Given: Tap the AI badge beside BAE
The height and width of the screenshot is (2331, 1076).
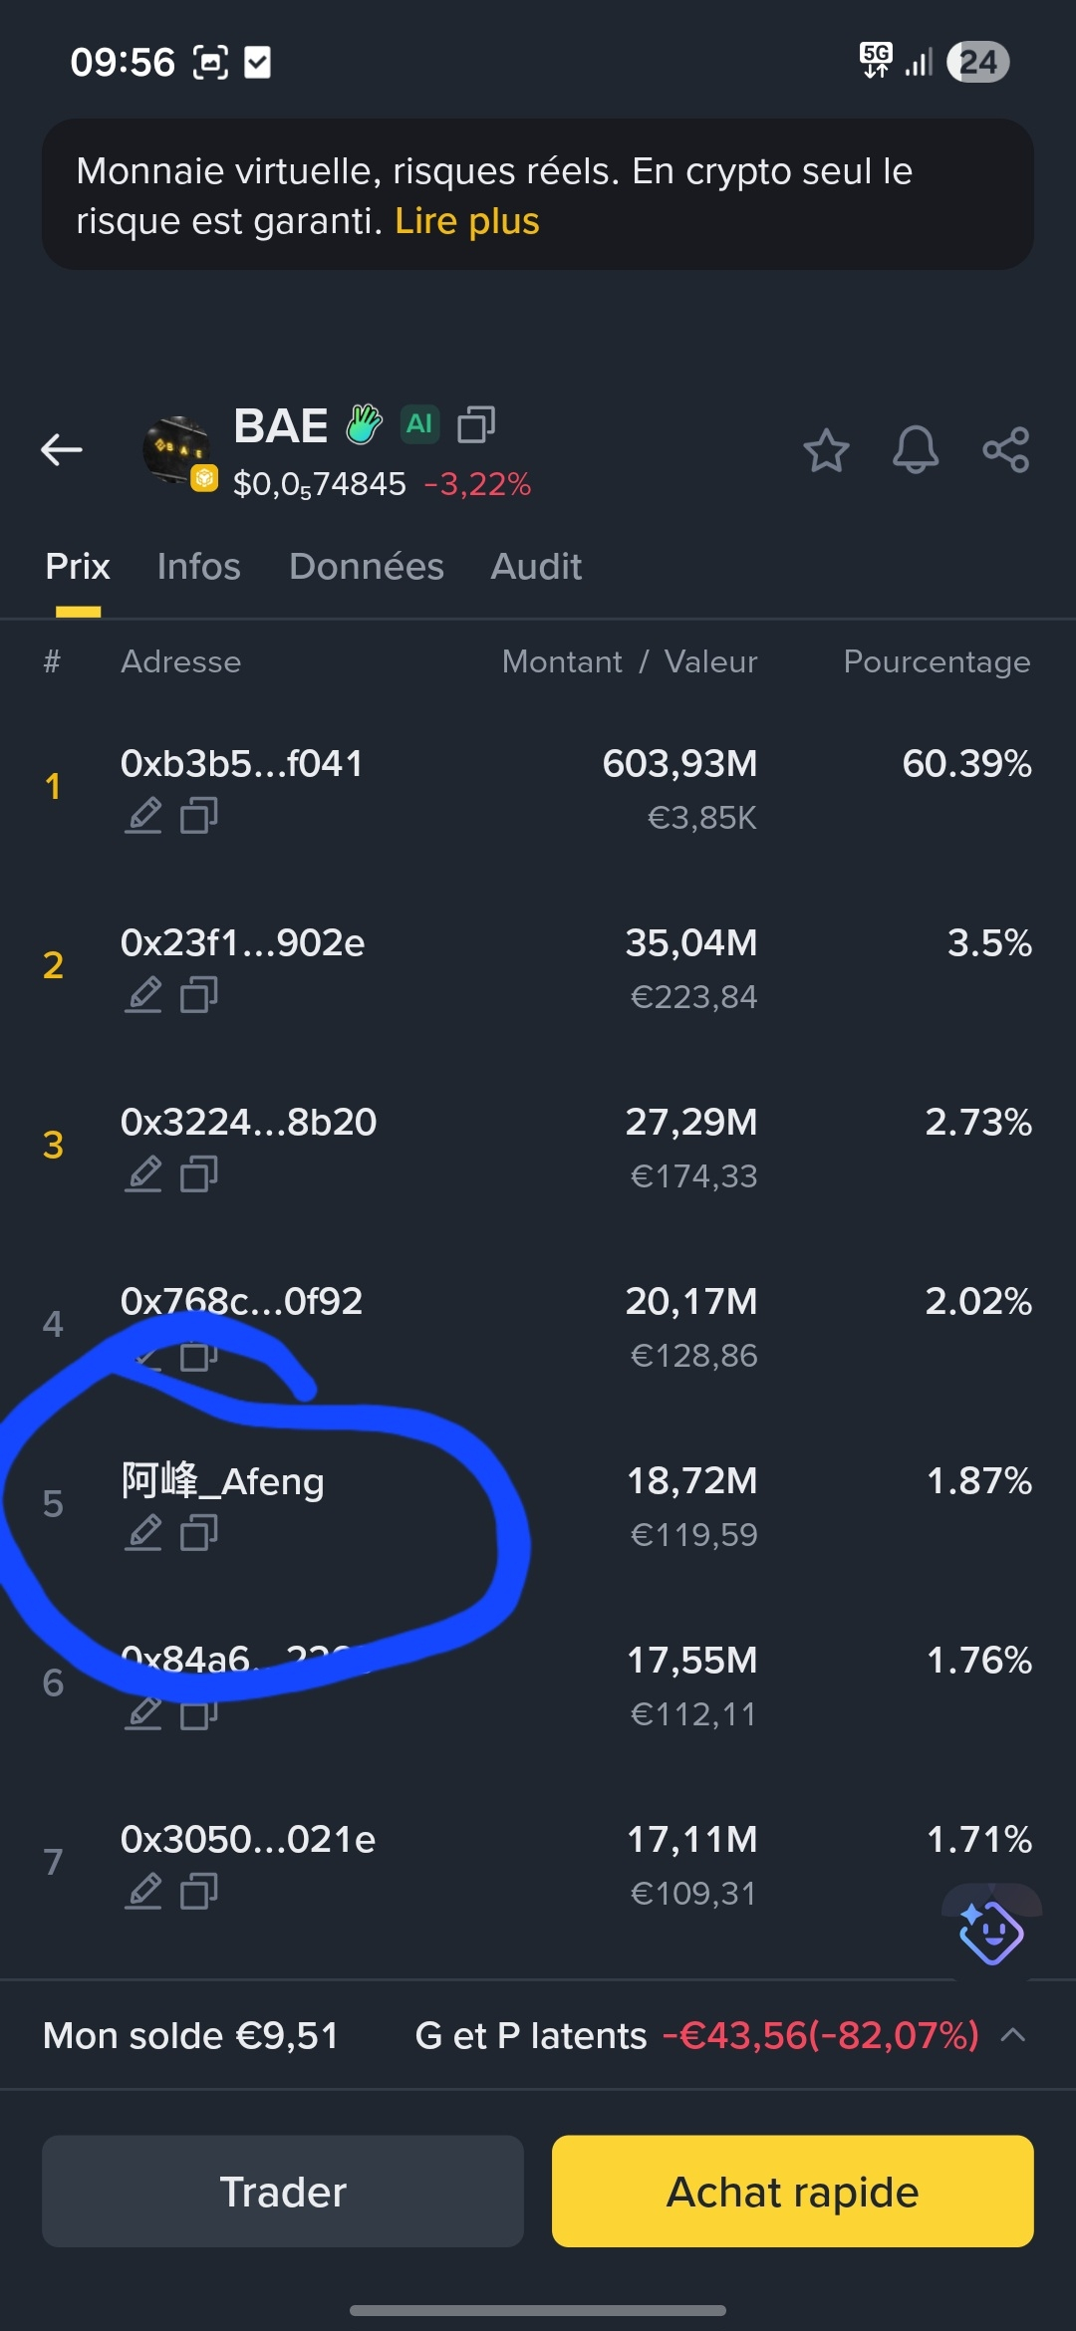Looking at the screenshot, I should tap(419, 424).
